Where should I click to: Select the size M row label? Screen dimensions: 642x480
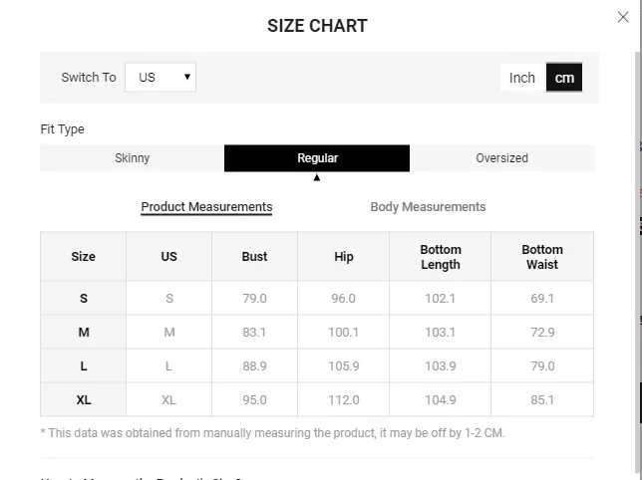tap(84, 333)
